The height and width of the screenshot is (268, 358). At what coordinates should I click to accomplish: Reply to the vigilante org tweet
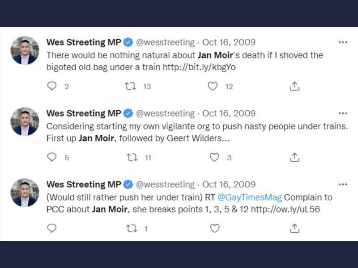[x=52, y=157]
